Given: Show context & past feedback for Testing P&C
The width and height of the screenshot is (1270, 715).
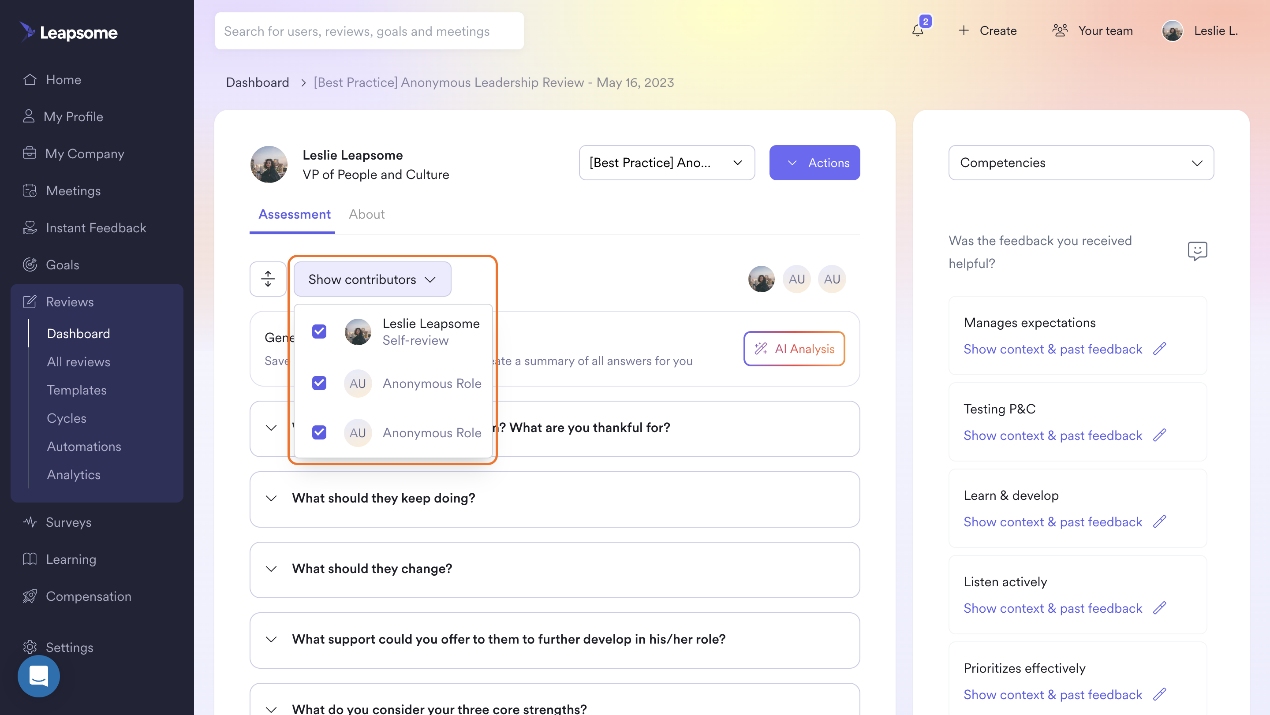Looking at the screenshot, I should (1053, 435).
